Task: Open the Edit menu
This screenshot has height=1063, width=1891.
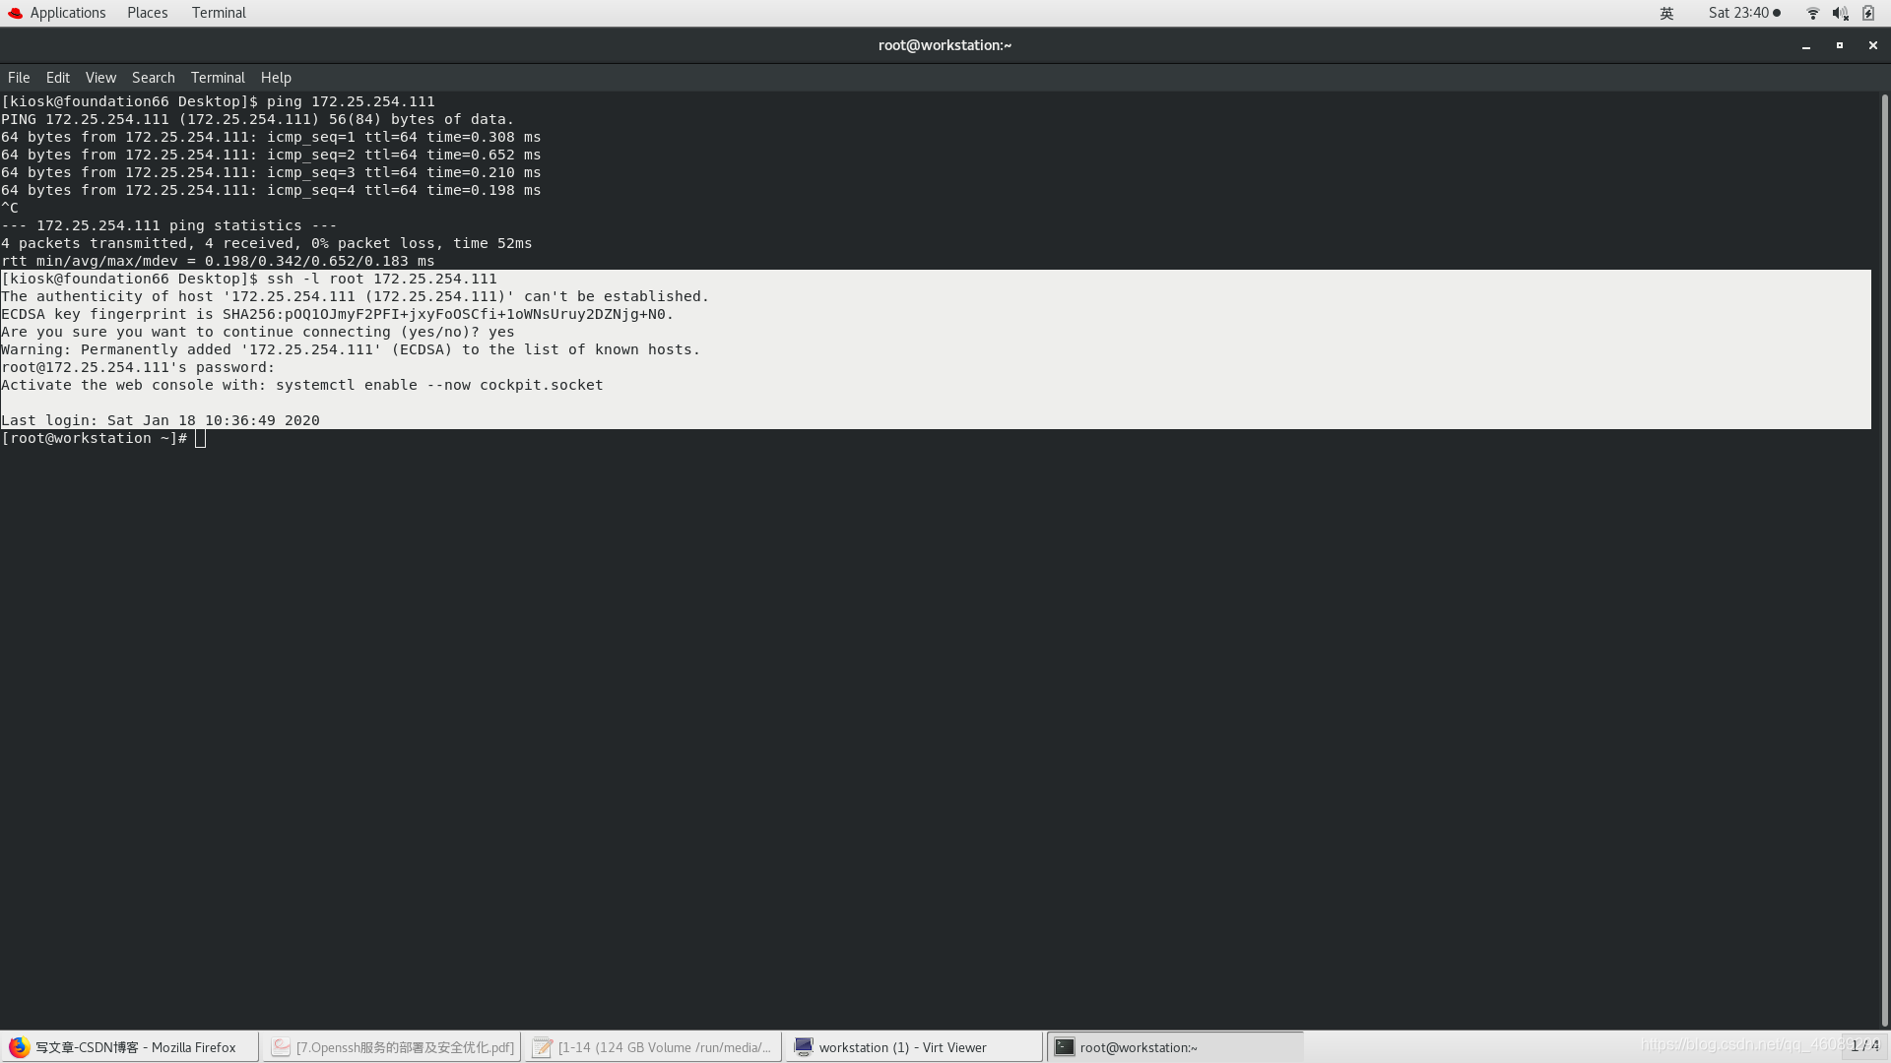Action: [x=58, y=78]
